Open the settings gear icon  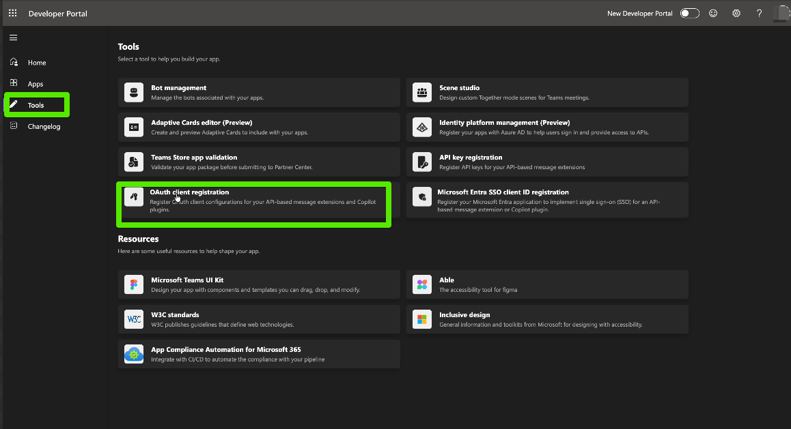[x=736, y=13]
